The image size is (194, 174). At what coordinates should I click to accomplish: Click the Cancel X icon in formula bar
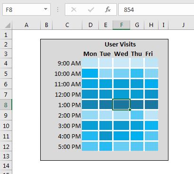[x=74, y=9]
